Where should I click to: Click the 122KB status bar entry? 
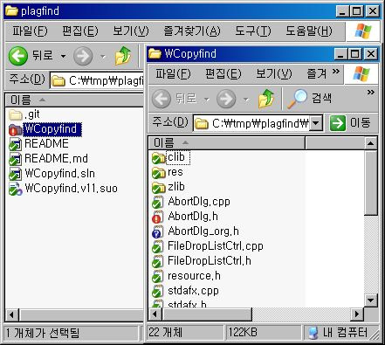pos(264,332)
